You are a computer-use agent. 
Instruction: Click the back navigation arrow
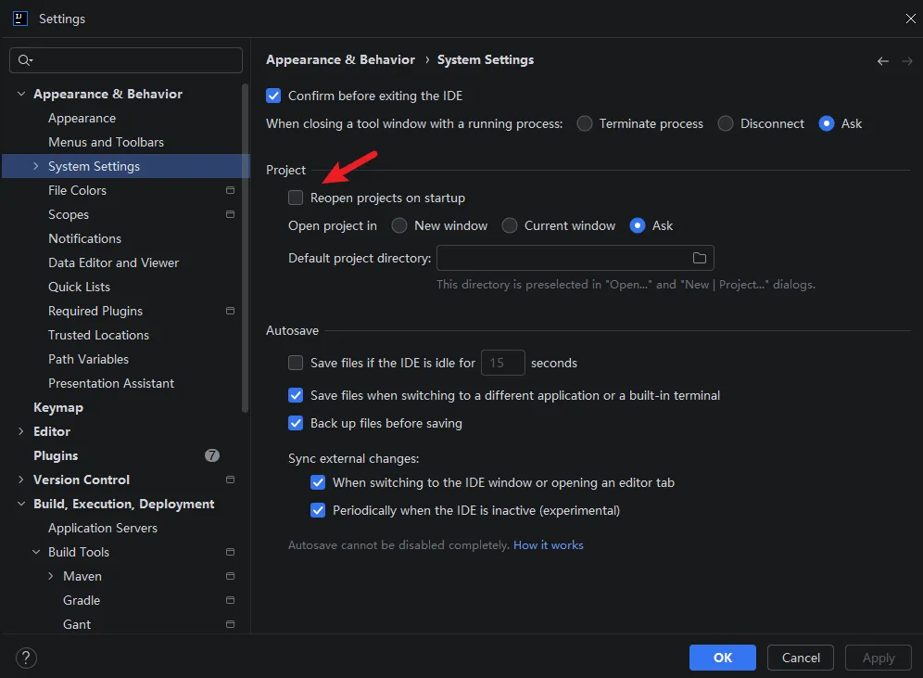(883, 61)
